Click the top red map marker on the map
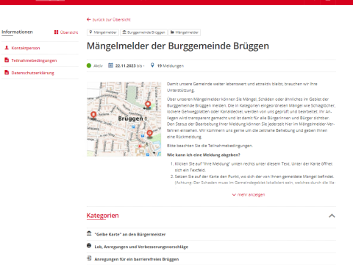Viewport: 353px width, 265px height. [x=148, y=105]
